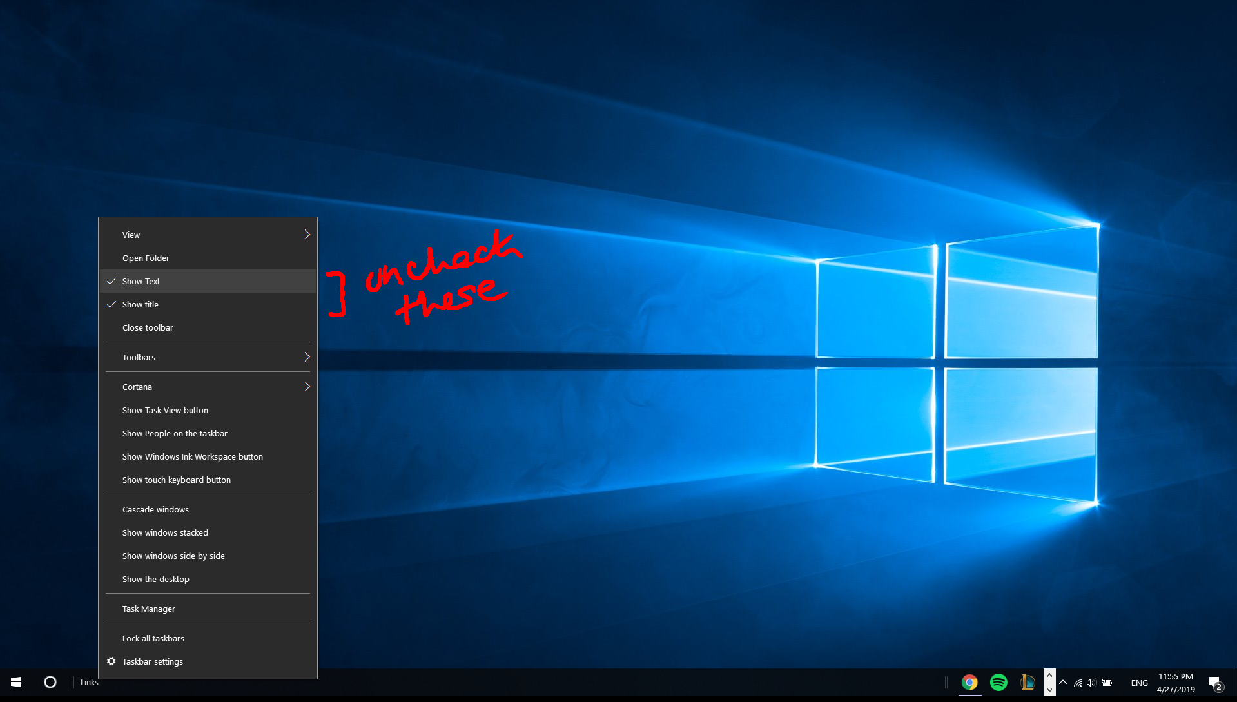
Task: Open Action Center showing 2 notifications
Action: pos(1214,683)
